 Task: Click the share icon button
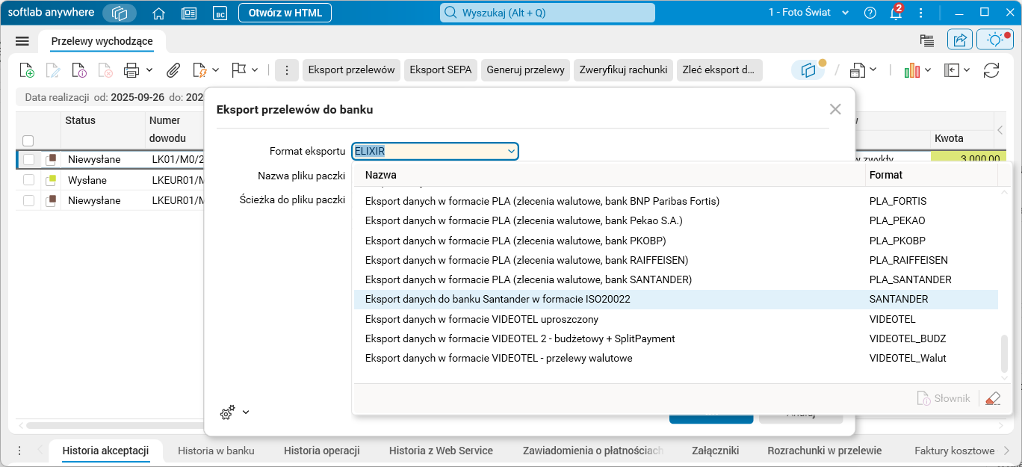(960, 40)
